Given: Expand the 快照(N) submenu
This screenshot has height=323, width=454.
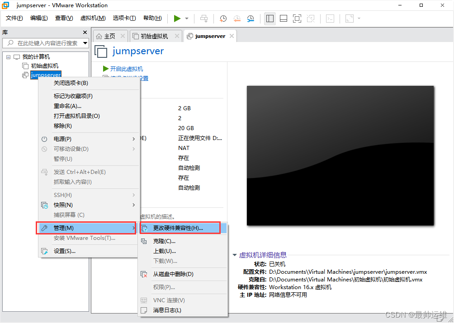Looking at the screenshot, I should coord(89,205).
